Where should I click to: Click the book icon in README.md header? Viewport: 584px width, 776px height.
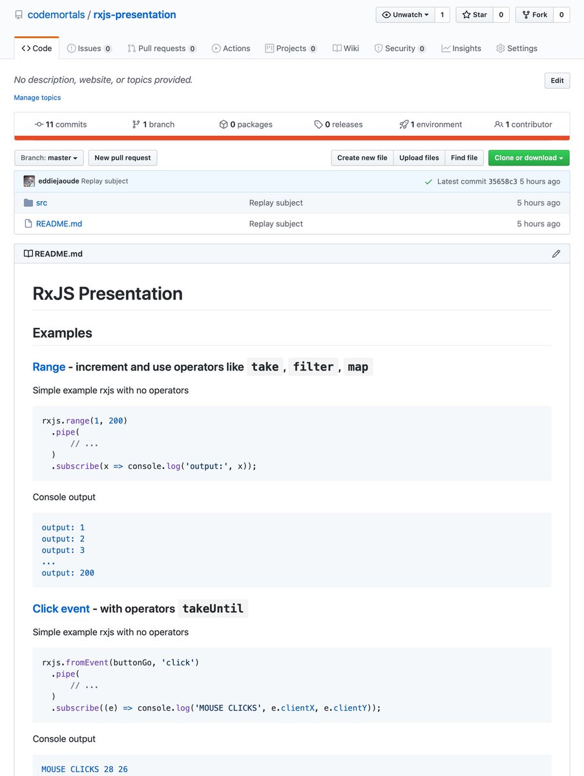(28, 253)
